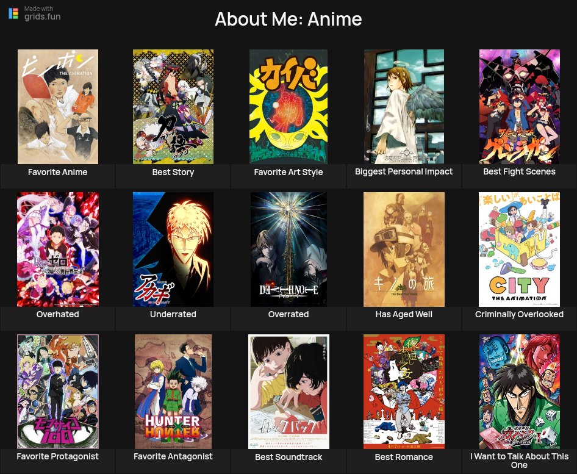Image resolution: width=577 pixels, height=474 pixels.
Task: Select the Gurren Lagann poster
Action: pyautogui.click(x=519, y=107)
